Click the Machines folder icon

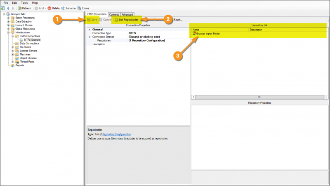pos(17,54)
